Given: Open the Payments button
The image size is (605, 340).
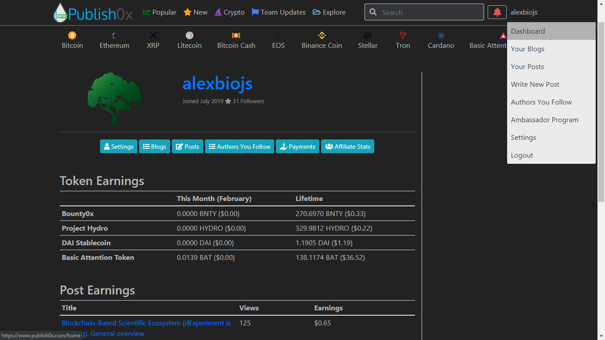Looking at the screenshot, I should coord(298,147).
